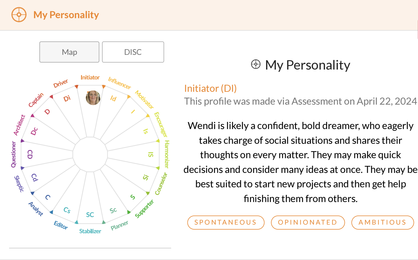This screenshot has width=418, height=260.
Task: Click the Initiator label on the wheel
Action: tap(90, 77)
